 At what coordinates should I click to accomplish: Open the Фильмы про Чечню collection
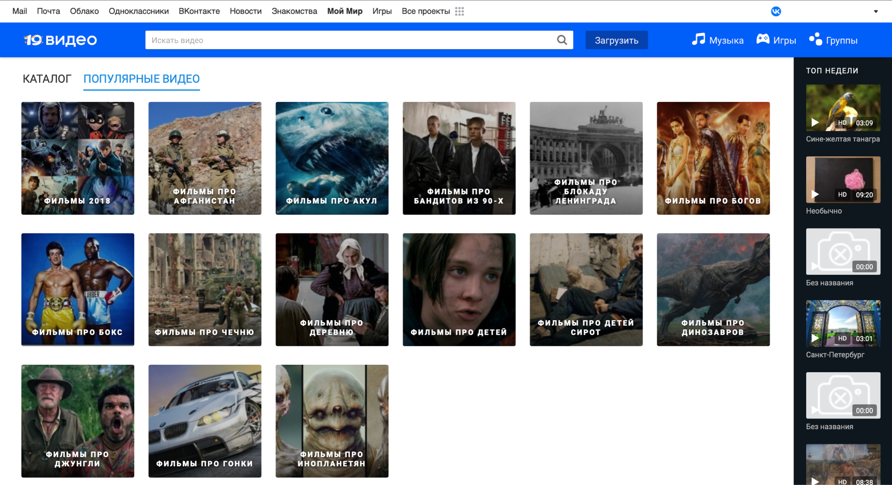[205, 290]
